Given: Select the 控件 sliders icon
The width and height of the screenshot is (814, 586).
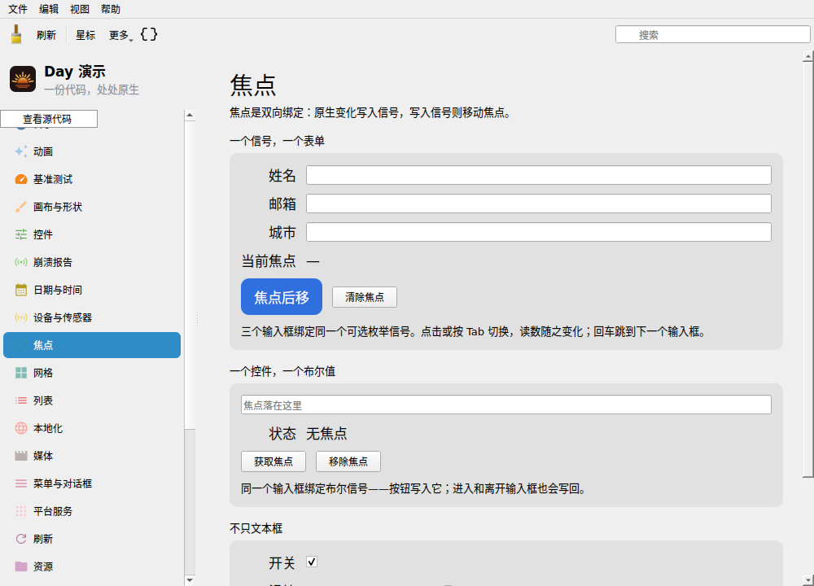Looking at the screenshot, I should pos(21,234).
